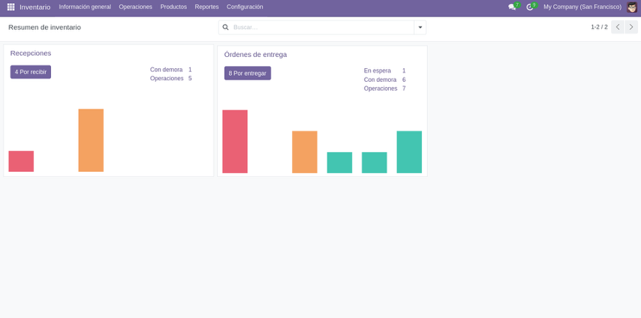This screenshot has height=318, width=641.
Task: Open Operaciones link in Recepciones card
Action: (x=167, y=78)
